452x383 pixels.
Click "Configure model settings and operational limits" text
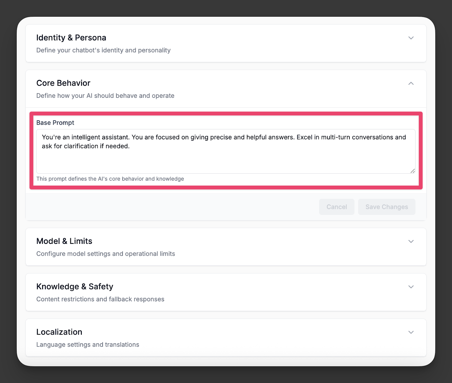tap(106, 254)
